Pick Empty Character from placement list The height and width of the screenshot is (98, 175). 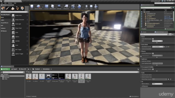[20, 20]
